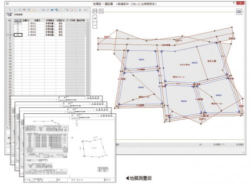Toggle the selected group cell in row 5
Image resolution: width=251 pixels, height=184 pixels.
click(x=18, y=35)
